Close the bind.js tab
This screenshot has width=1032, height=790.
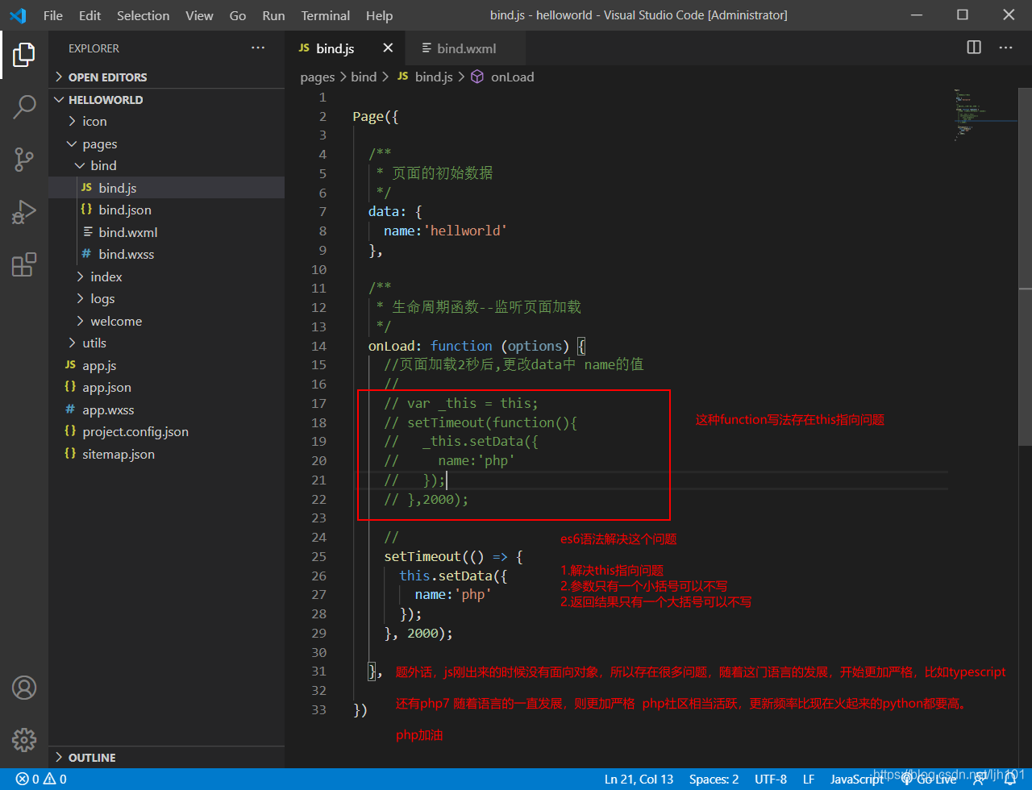[388, 48]
